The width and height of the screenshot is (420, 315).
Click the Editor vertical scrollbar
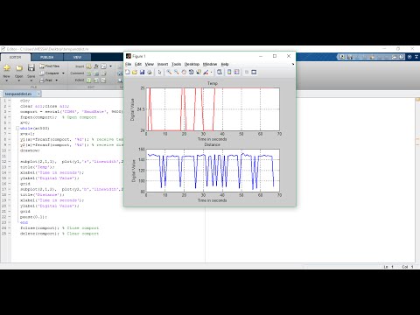[x=417, y=180]
